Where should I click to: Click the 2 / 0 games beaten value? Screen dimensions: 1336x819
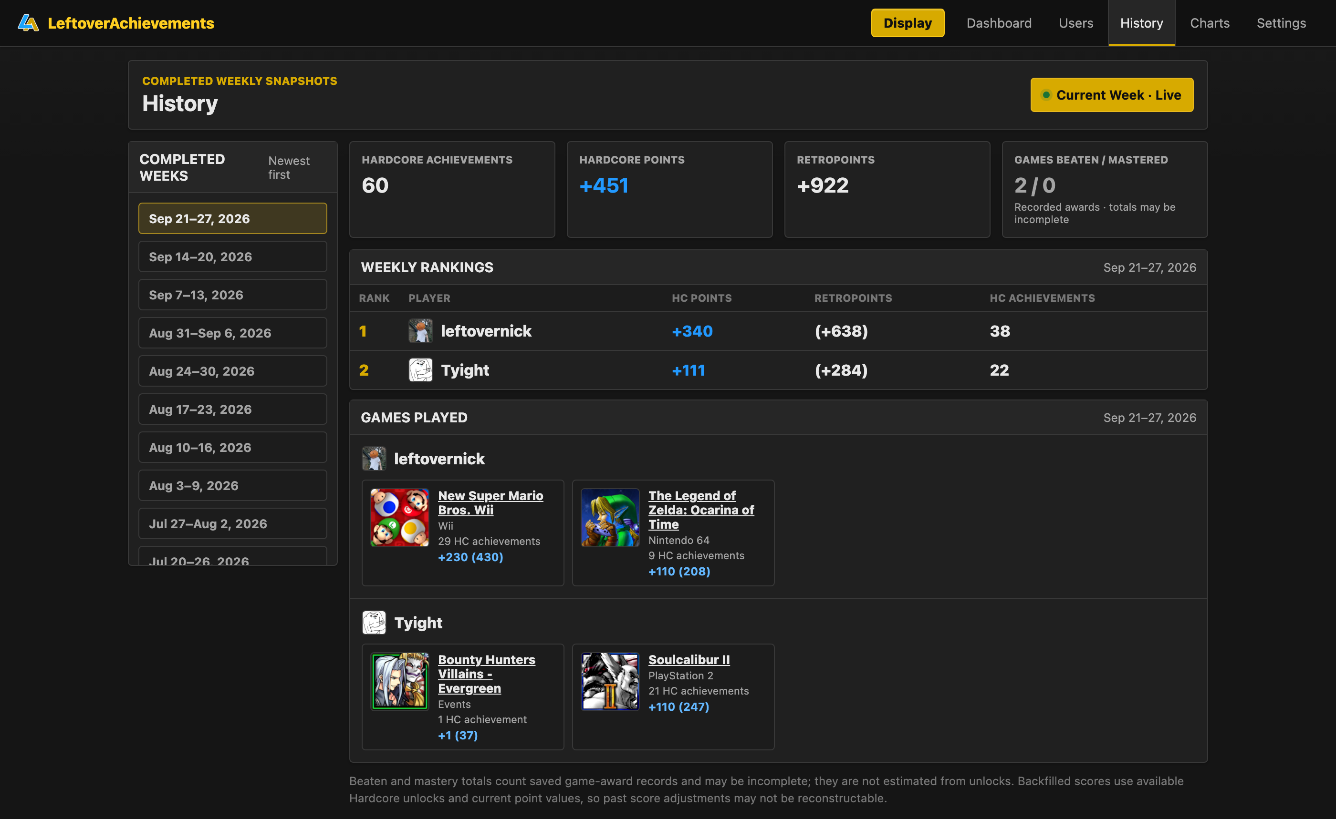click(1034, 185)
